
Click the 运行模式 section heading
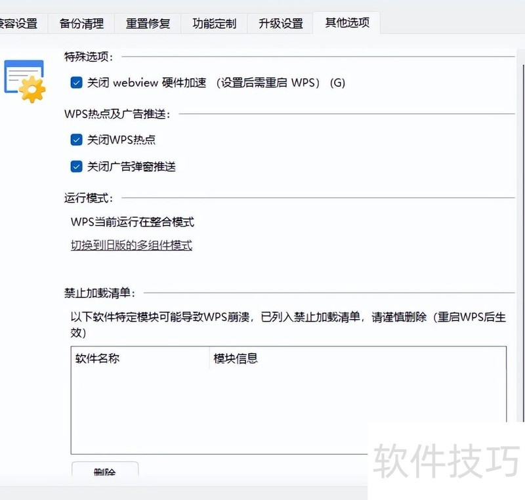(x=89, y=198)
